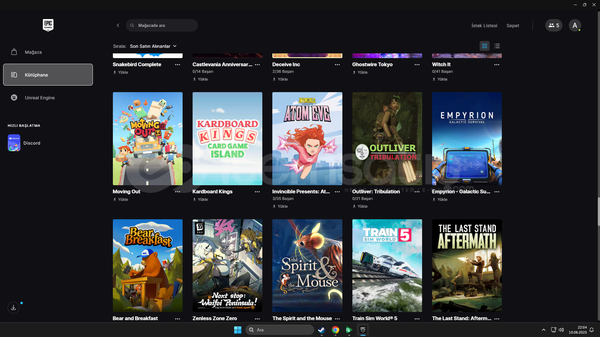Select the Kütüphane library section

tap(48, 75)
